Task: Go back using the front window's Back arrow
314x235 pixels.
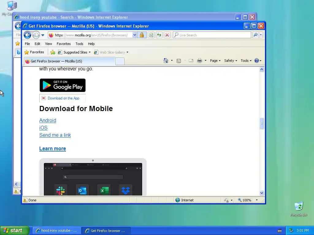Action: [x=27, y=35]
